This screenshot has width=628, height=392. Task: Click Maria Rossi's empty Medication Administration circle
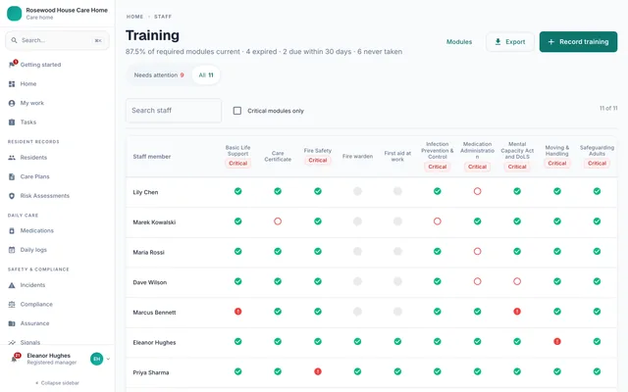click(478, 252)
